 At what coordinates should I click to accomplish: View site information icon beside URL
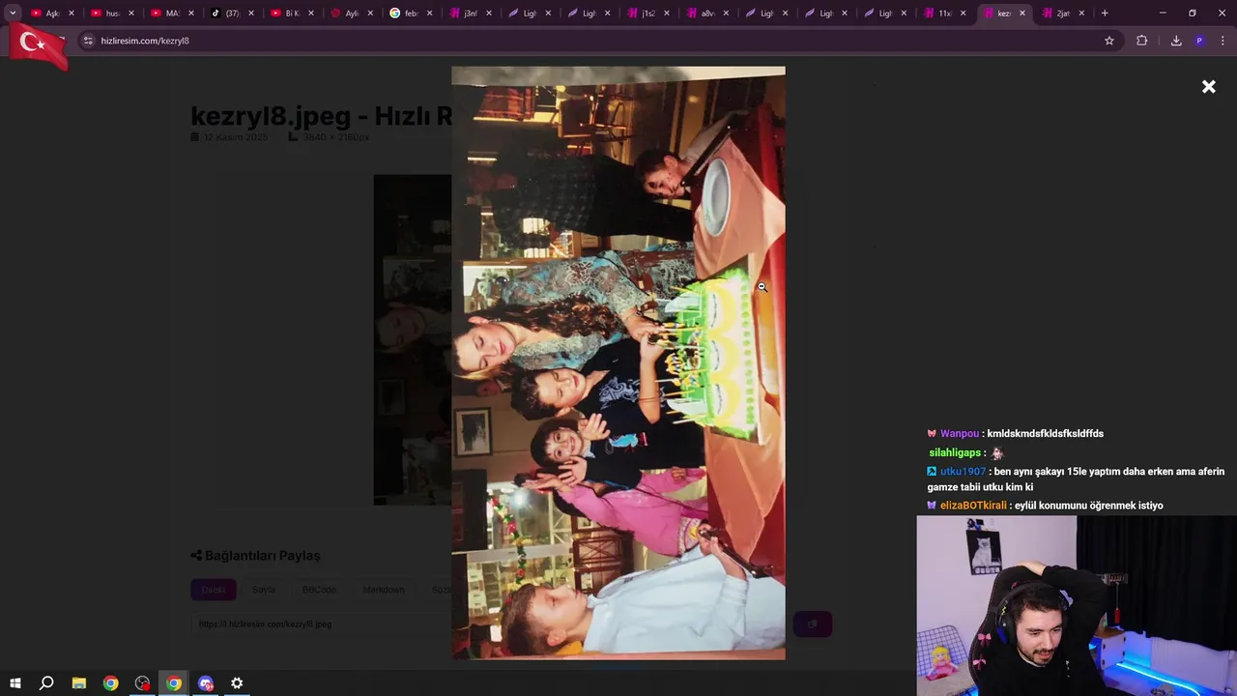tap(88, 41)
